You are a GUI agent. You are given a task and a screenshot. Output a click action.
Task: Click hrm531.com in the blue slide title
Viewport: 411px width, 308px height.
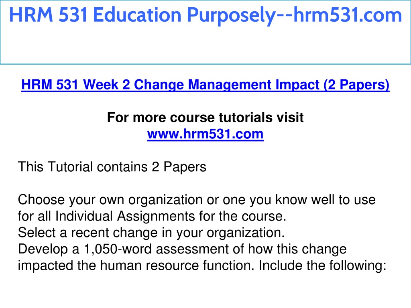click(348, 15)
